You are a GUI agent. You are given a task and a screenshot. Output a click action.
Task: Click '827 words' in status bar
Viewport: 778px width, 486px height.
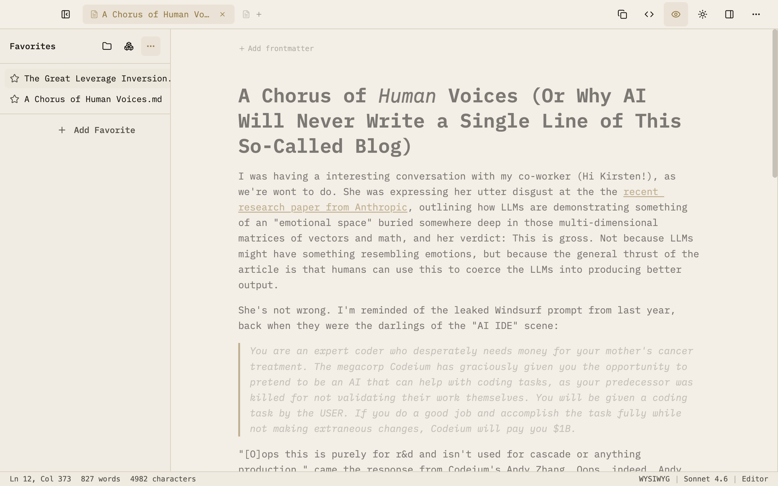click(x=101, y=479)
